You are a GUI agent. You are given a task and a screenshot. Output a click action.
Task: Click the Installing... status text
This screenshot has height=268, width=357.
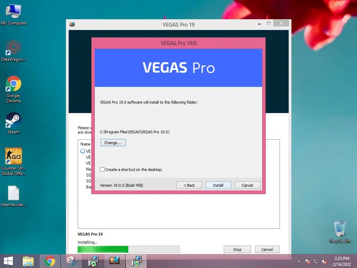click(x=88, y=242)
